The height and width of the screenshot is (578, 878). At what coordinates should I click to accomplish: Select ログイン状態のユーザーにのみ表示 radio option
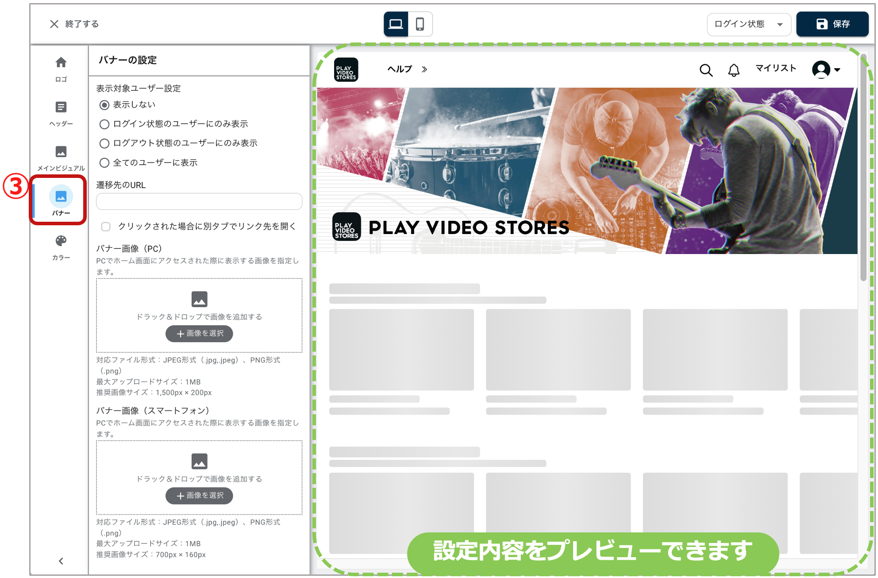[104, 124]
